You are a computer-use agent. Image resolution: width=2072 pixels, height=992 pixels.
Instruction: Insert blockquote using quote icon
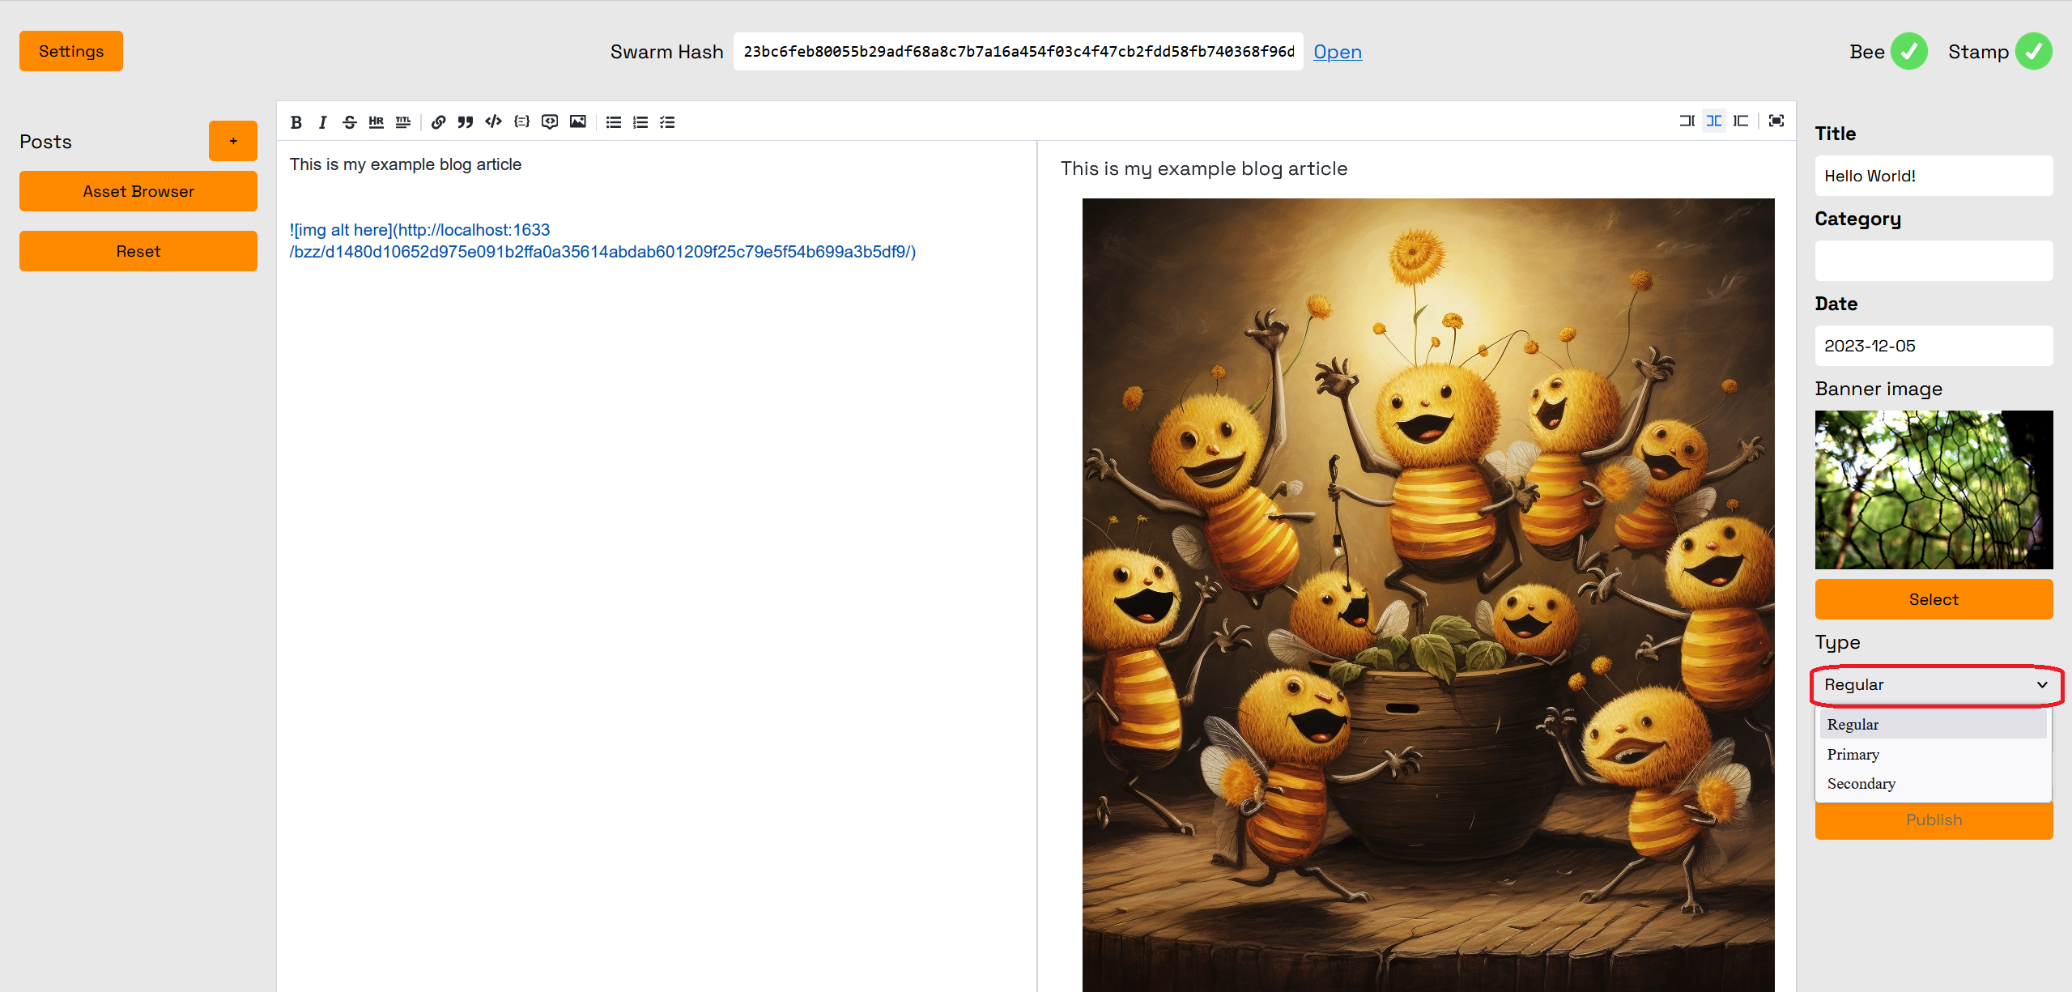point(465,122)
